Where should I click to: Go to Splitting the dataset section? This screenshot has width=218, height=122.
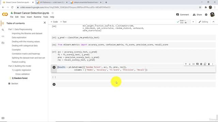pyautogui.click(x=28, y=58)
